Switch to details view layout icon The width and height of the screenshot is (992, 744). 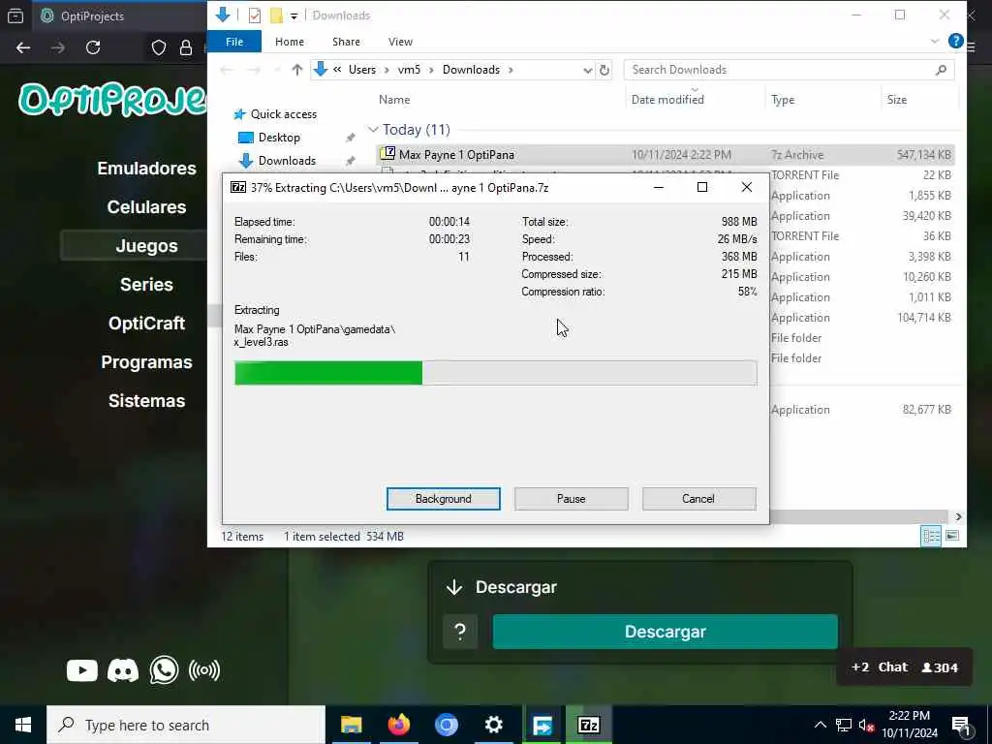point(931,536)
